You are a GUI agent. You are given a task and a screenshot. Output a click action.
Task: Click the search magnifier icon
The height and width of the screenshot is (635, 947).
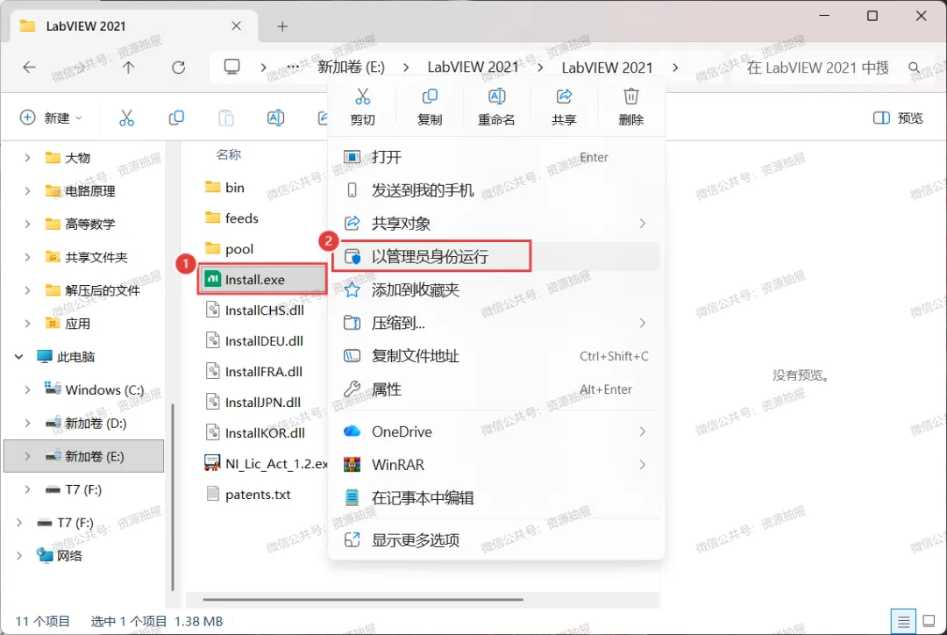tap(915, 68)
